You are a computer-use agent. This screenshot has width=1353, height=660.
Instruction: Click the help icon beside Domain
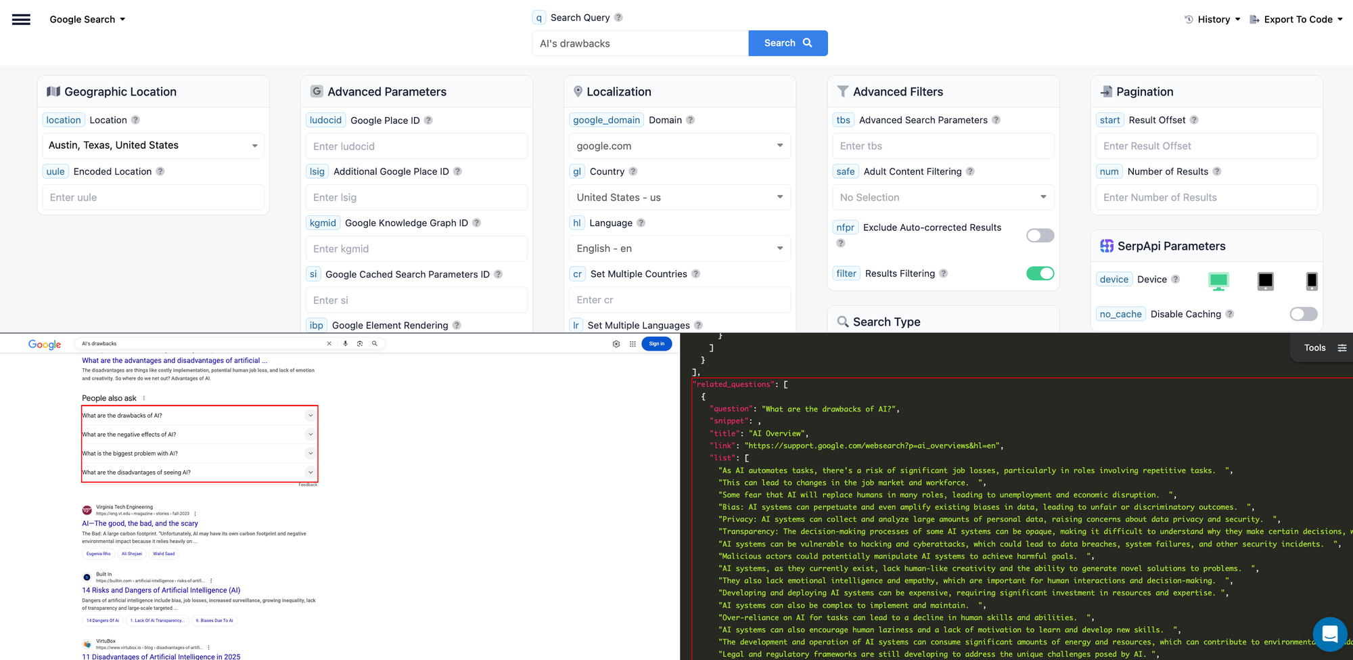(690, 120)
